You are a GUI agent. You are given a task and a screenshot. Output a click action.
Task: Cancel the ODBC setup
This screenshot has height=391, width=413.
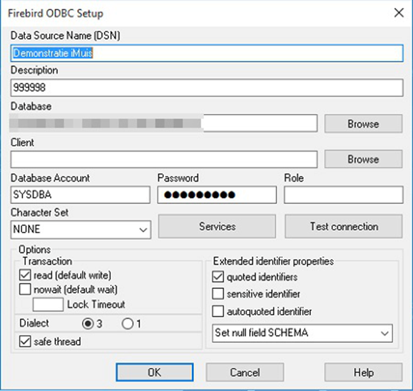pyautogui.click(x=245, y=373)
